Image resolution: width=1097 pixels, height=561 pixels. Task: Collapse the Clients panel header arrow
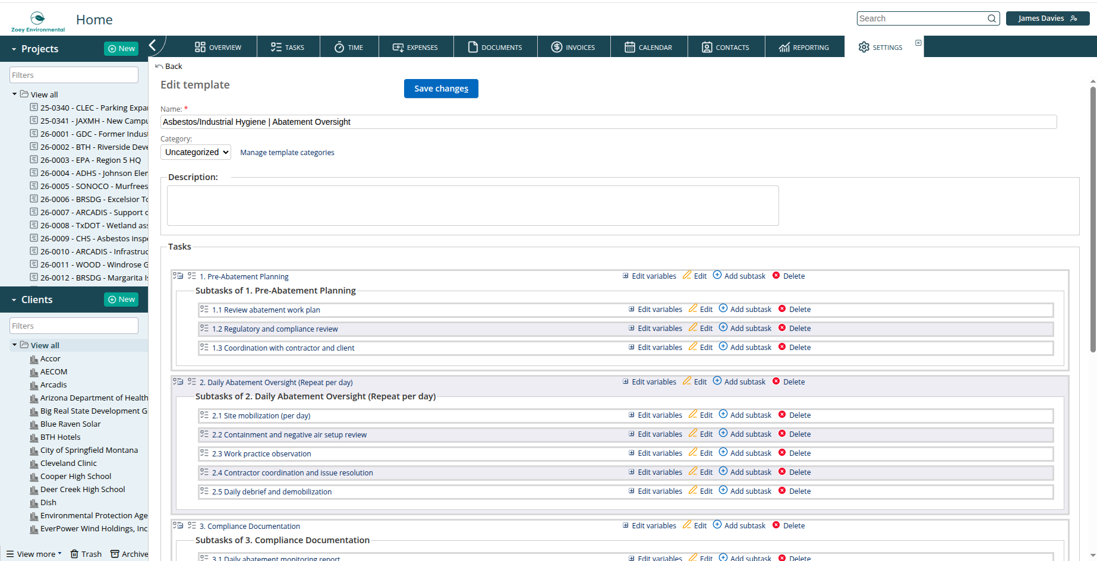14,300
